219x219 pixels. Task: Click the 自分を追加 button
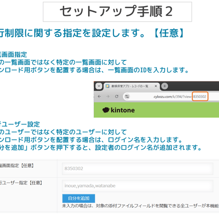pos(79,198)
